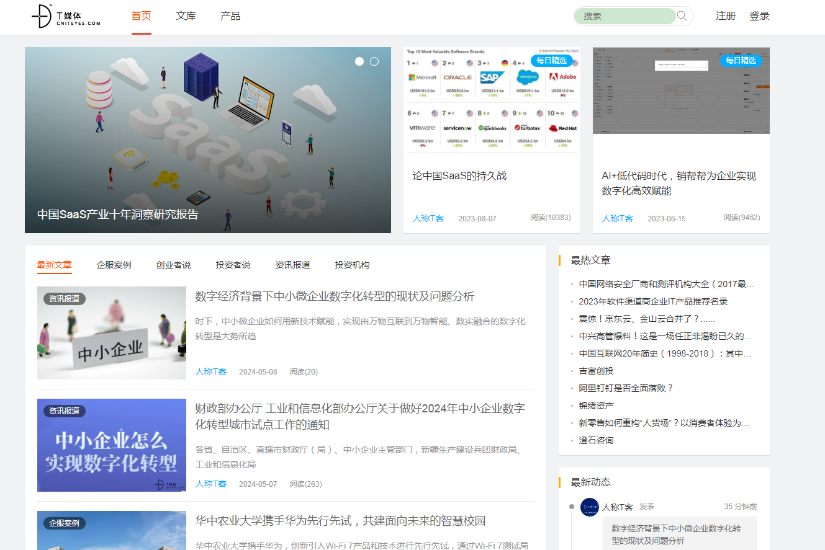Open the 产品 navigation tab
Screen dimensions: 825x550
pyautogui.click(x=230, y=16)
